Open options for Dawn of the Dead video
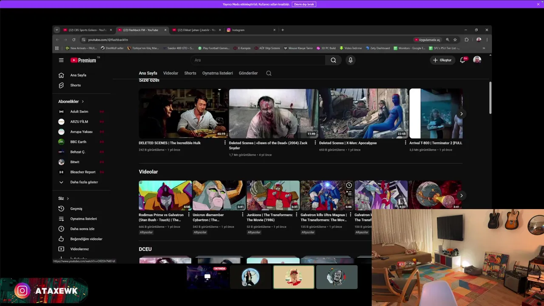The width and height of the screenshot is (544, 306). point(315,143)
